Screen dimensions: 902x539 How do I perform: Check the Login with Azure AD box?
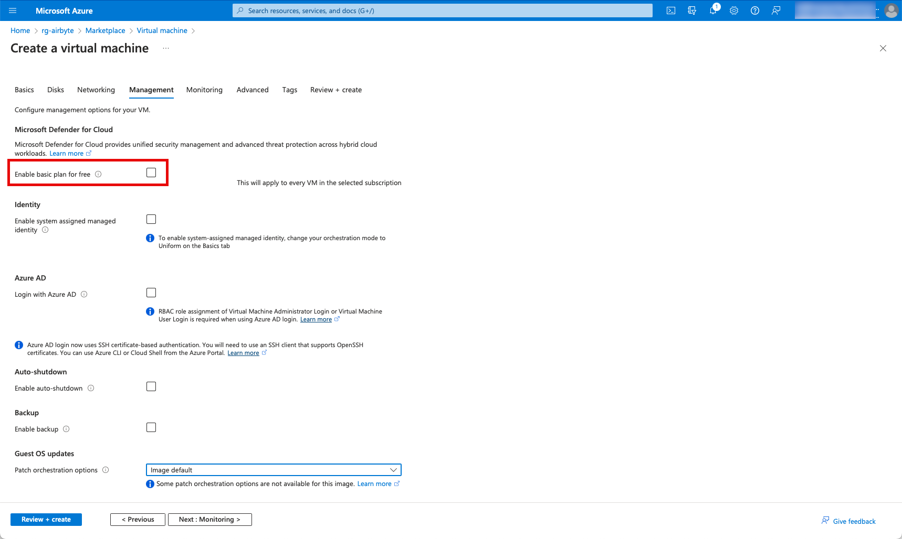coord(151,293)
